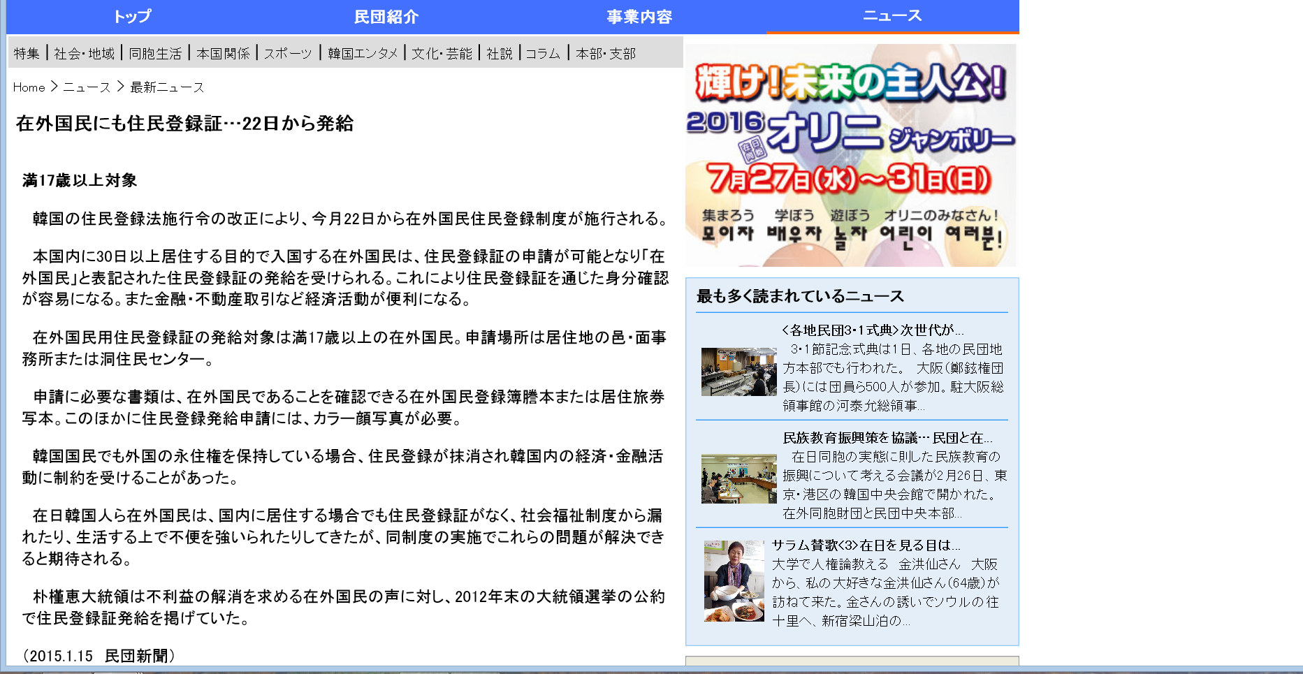Open the 社会・地域 news category
The image size is (1303, 674).
click(x=83, y=53)
